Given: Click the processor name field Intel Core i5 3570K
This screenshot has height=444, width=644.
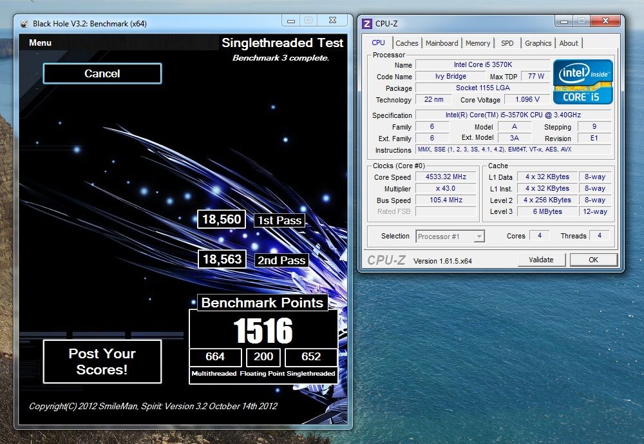Looking at the screenshot, I should (x=482, y=64).
